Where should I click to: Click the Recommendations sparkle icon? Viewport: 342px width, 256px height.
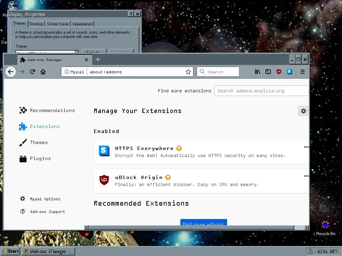tap(23, 110)
